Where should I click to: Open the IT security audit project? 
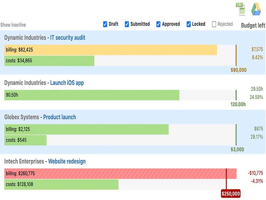click(67, 38)
